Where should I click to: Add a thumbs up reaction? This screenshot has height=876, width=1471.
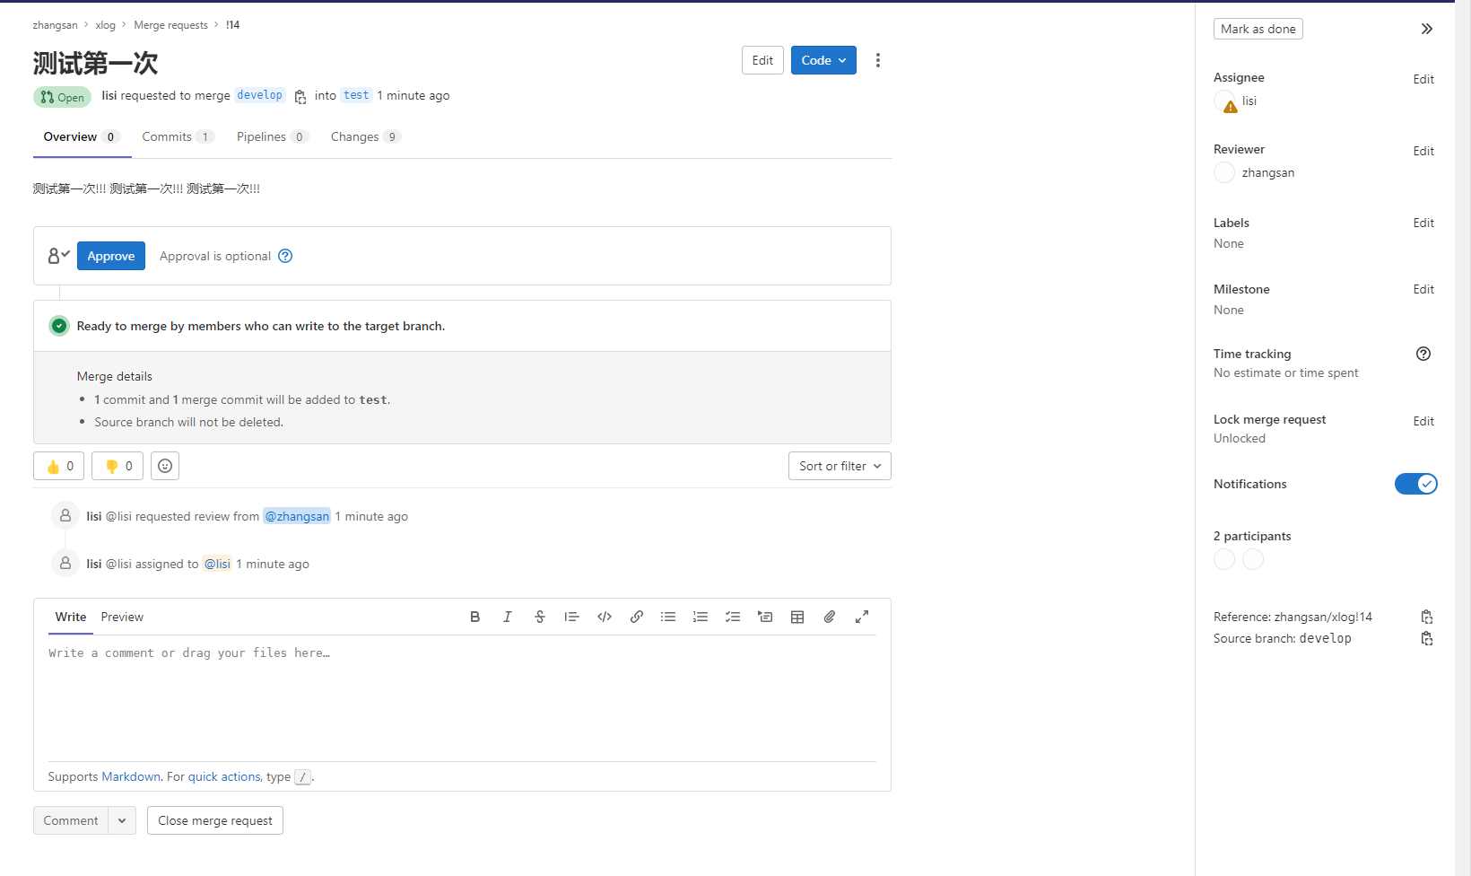coord(57,466)
